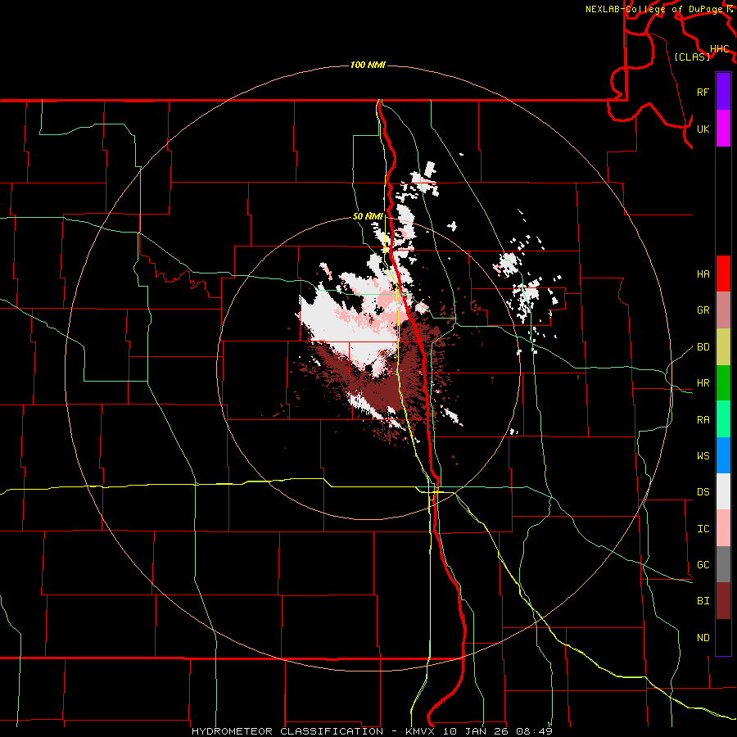
Task: Click the NEXLAB-College of DuPage credit text
Action: pyautogui.click(x=655, y=9)
